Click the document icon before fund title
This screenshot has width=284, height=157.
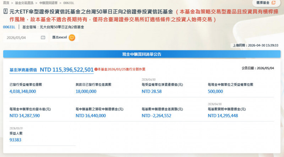coord(5,11)
